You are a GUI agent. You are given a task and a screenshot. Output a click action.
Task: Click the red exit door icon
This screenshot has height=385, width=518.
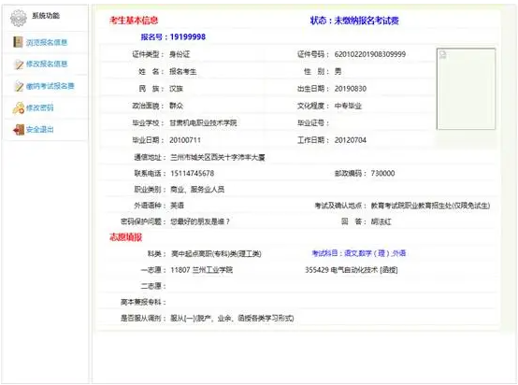point(19,130)
